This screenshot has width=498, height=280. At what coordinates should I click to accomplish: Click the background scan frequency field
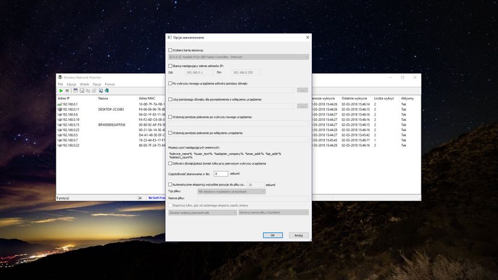[x=221, y=174]
